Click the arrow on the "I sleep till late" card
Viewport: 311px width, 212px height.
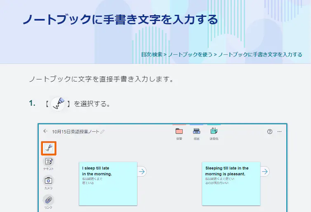142,171
